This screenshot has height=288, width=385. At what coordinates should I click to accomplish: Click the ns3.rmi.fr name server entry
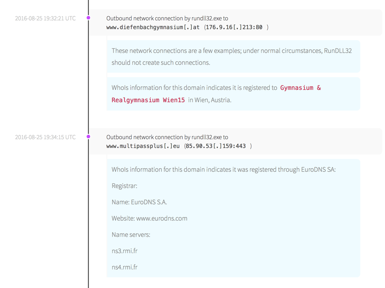click(x=124, y=251)
